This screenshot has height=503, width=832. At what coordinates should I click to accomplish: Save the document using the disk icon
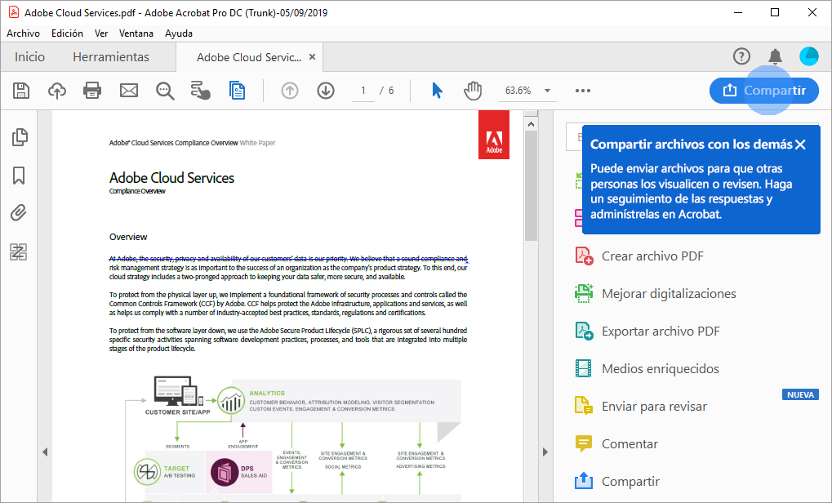click(20, 91)
